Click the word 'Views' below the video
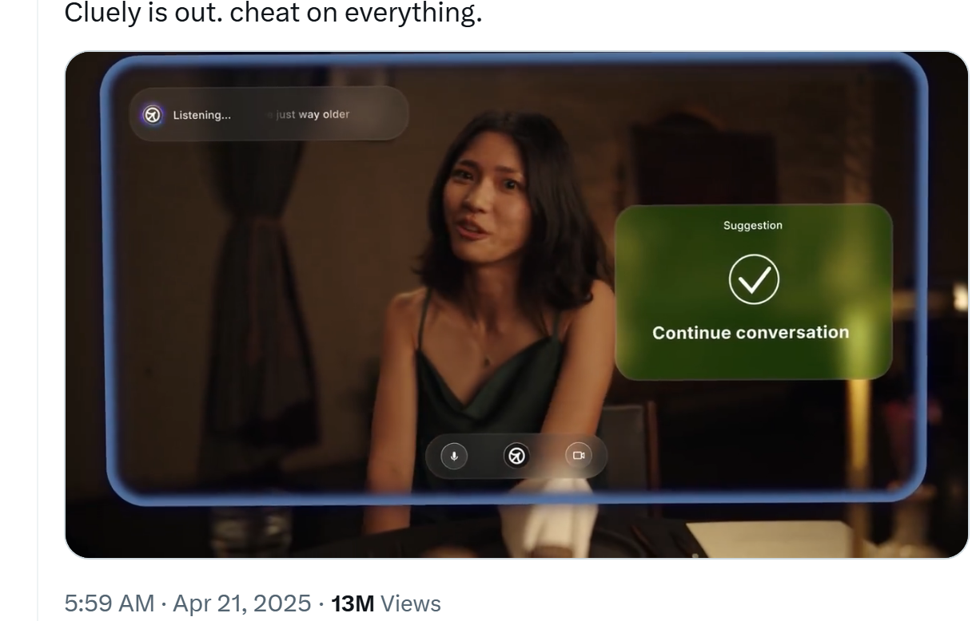The image size is (980, 621). pos(410,603)
